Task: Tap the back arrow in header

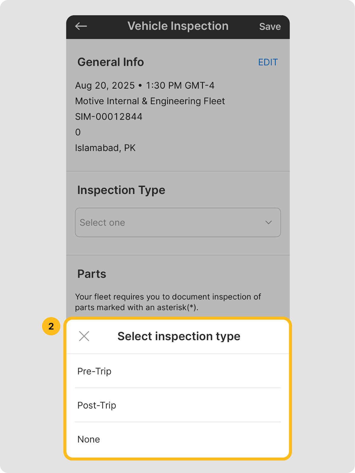Action: (x=81, y=26)
